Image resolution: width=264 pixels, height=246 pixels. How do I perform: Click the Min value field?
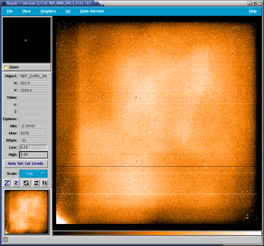coord(33,126)
